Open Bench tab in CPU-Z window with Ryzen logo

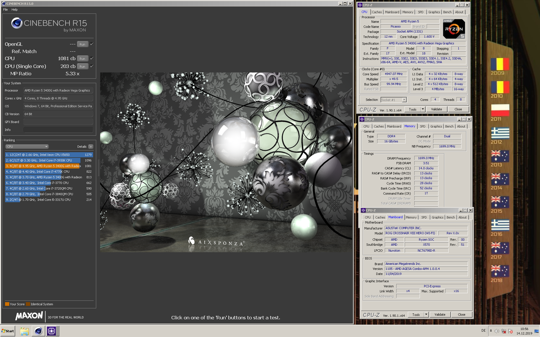point(447,12)
